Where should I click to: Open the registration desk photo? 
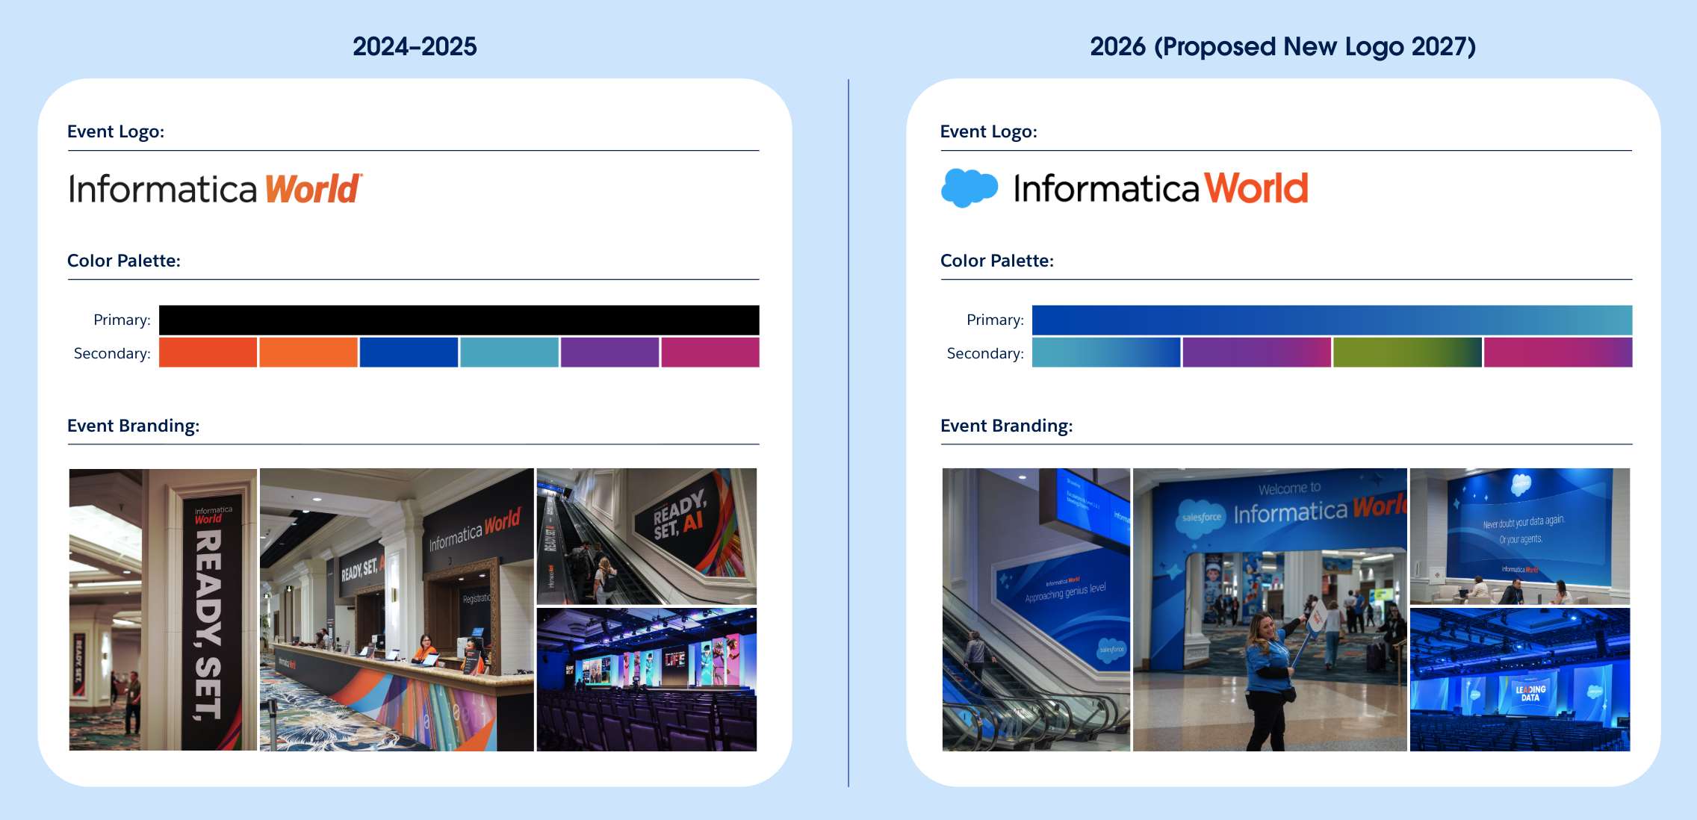pos(397,609)
